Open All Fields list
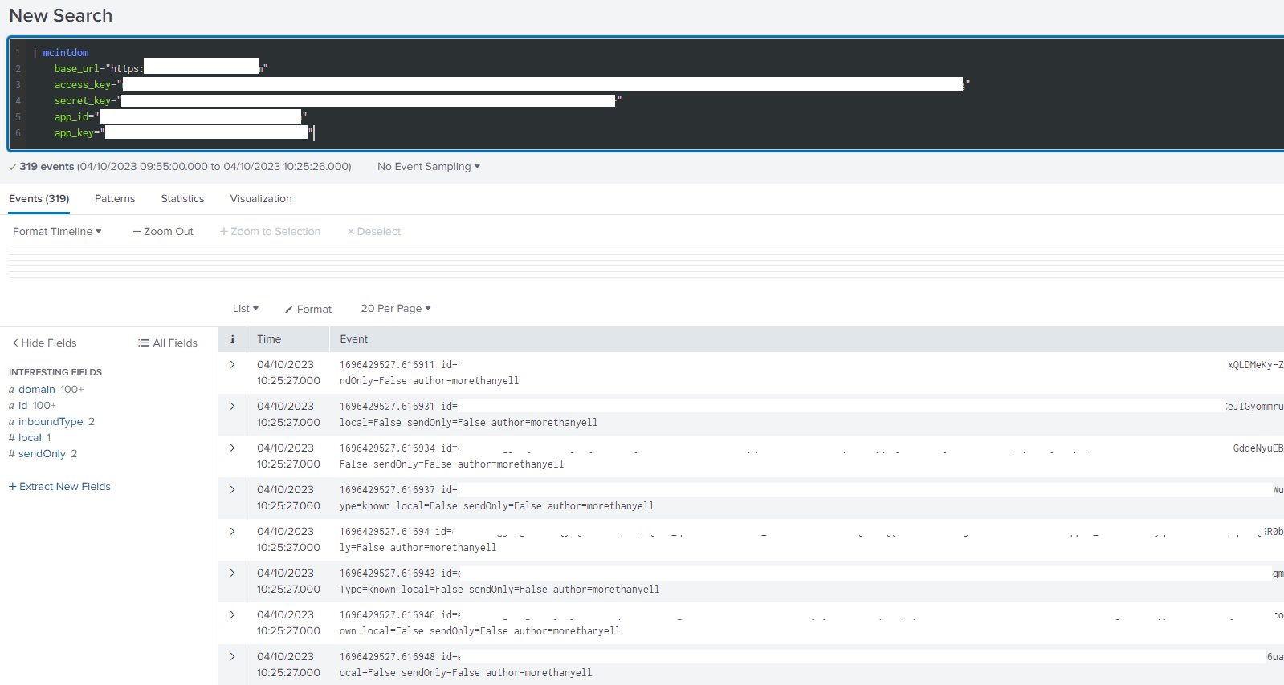This screenshot has height=685, width=1284. click(168, 342)
